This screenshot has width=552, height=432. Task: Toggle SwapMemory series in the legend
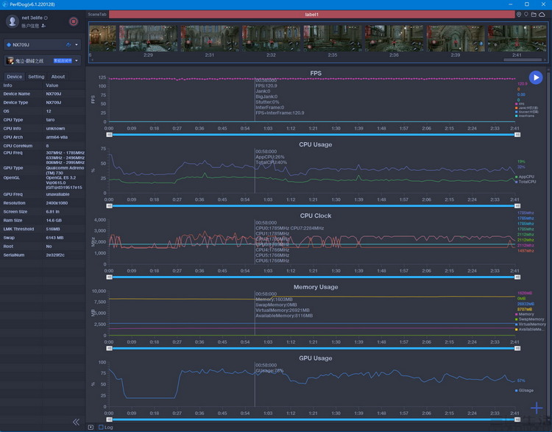coord(530,319)
